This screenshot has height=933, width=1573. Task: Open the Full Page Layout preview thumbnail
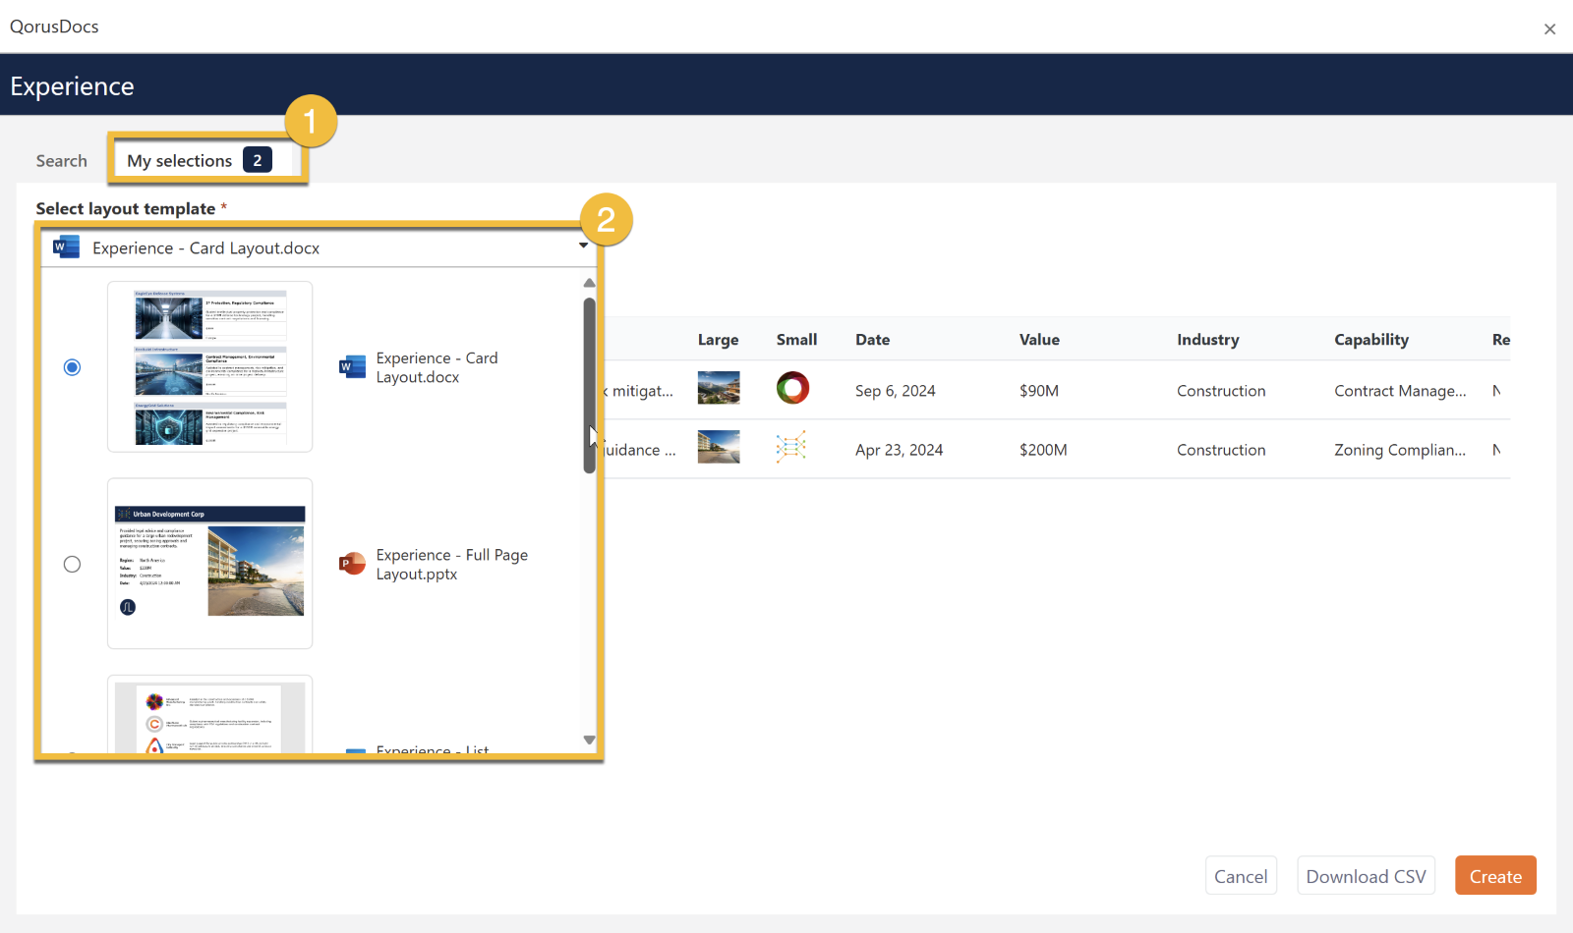[x=210, y=564]
